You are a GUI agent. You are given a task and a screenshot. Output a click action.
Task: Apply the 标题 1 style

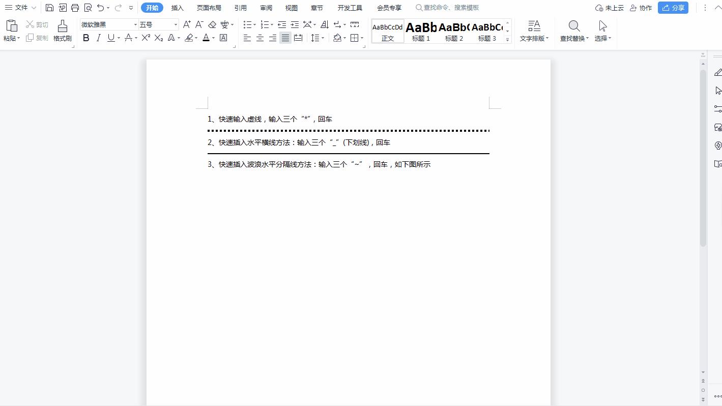pos(421,31)
